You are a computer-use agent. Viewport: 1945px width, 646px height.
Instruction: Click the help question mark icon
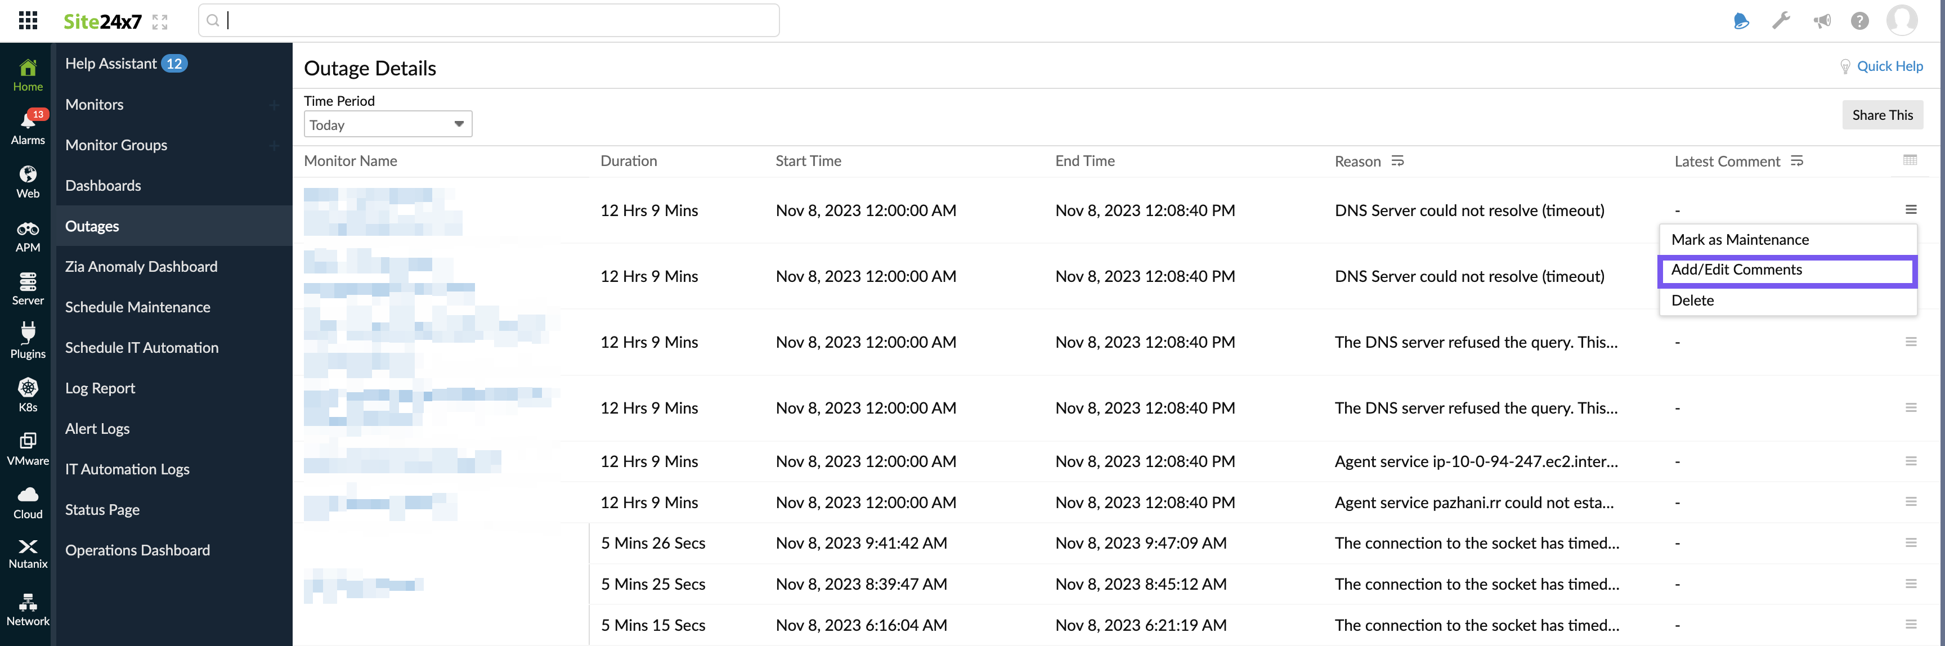tap(1859, 20)
